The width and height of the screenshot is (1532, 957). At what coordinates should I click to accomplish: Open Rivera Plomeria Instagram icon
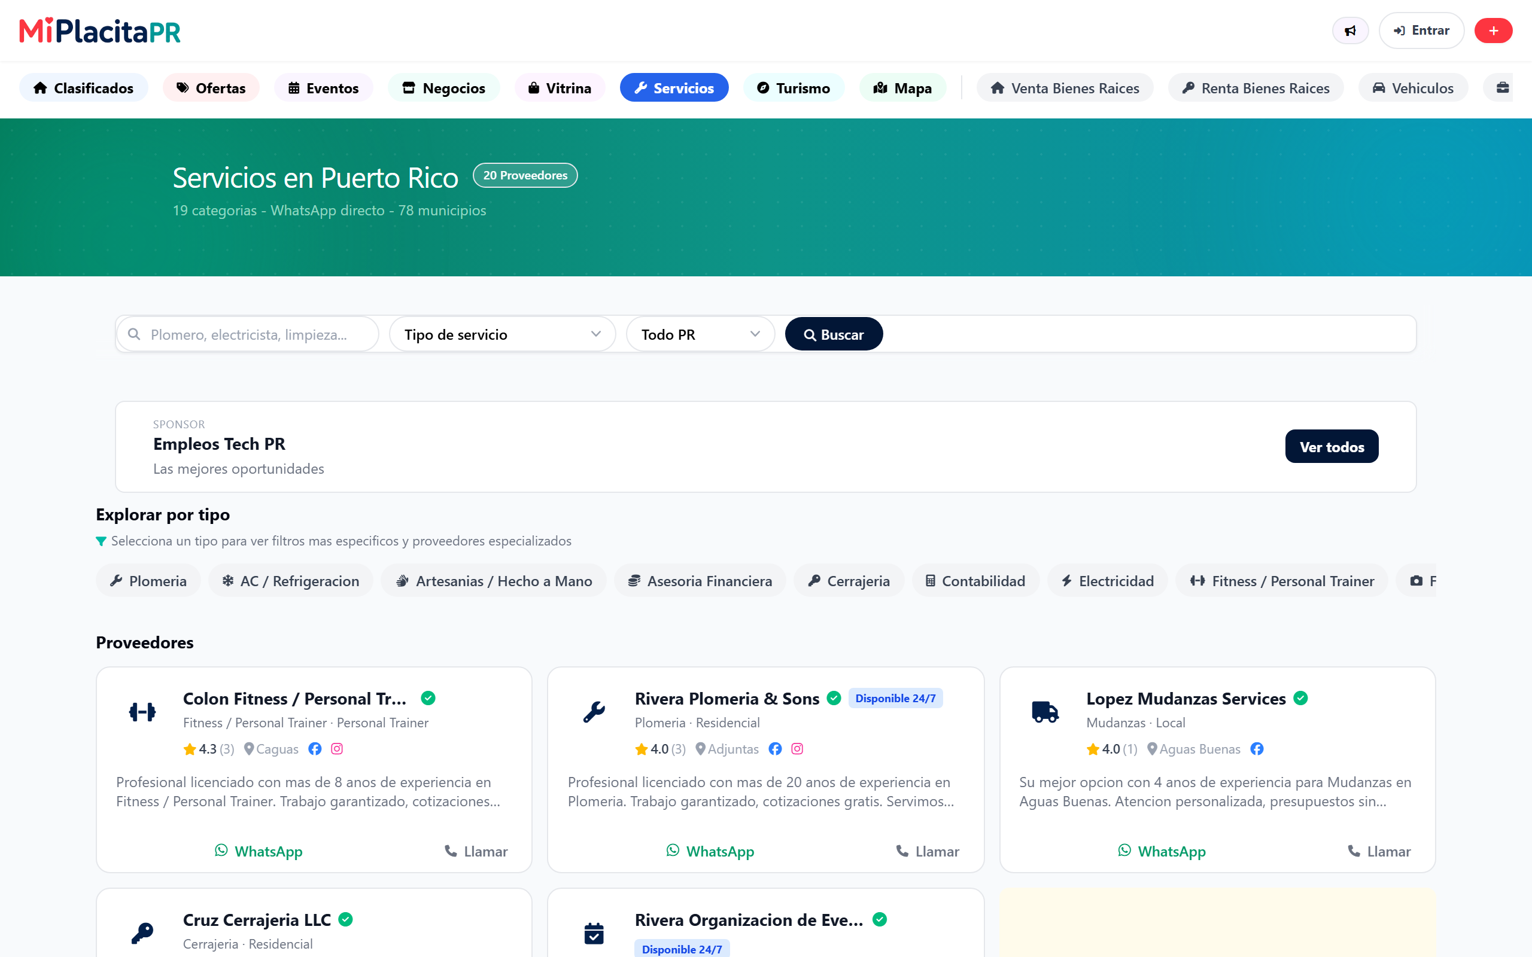point(797,749)
